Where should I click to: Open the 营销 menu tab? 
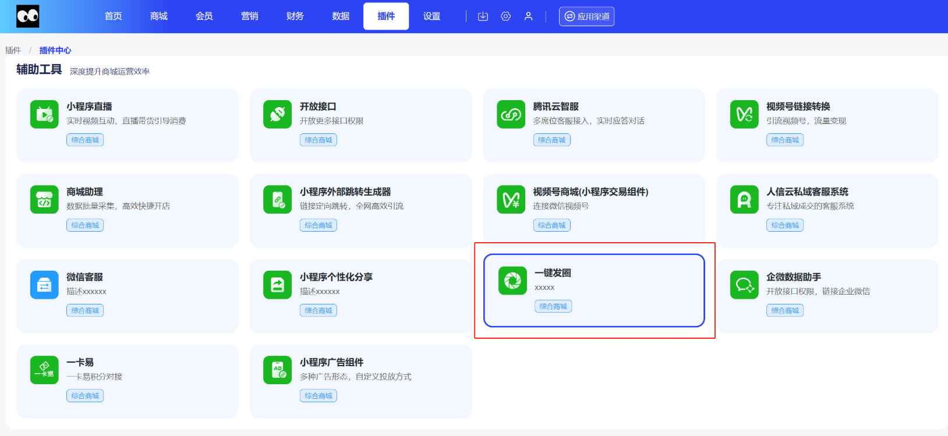click(x=249, y=16)
